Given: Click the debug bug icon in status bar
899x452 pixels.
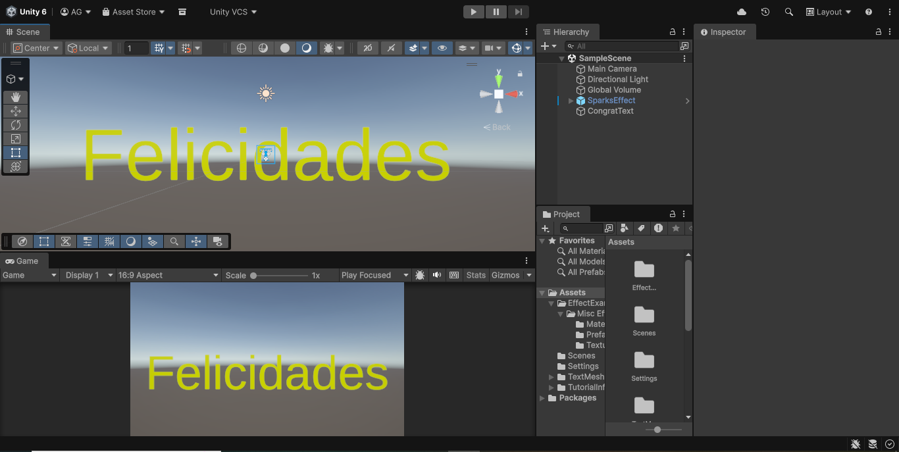Looking at the screenshot, I should coord(856,444).
